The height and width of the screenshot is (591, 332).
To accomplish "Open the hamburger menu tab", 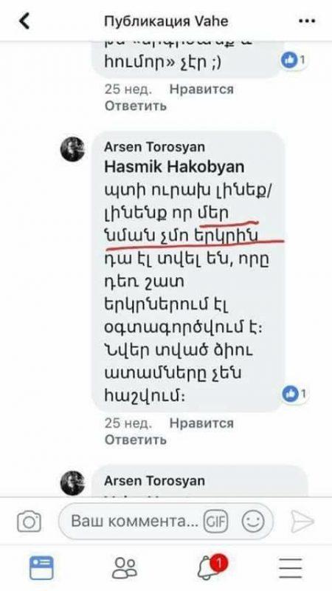I will [x=291, y=568].
